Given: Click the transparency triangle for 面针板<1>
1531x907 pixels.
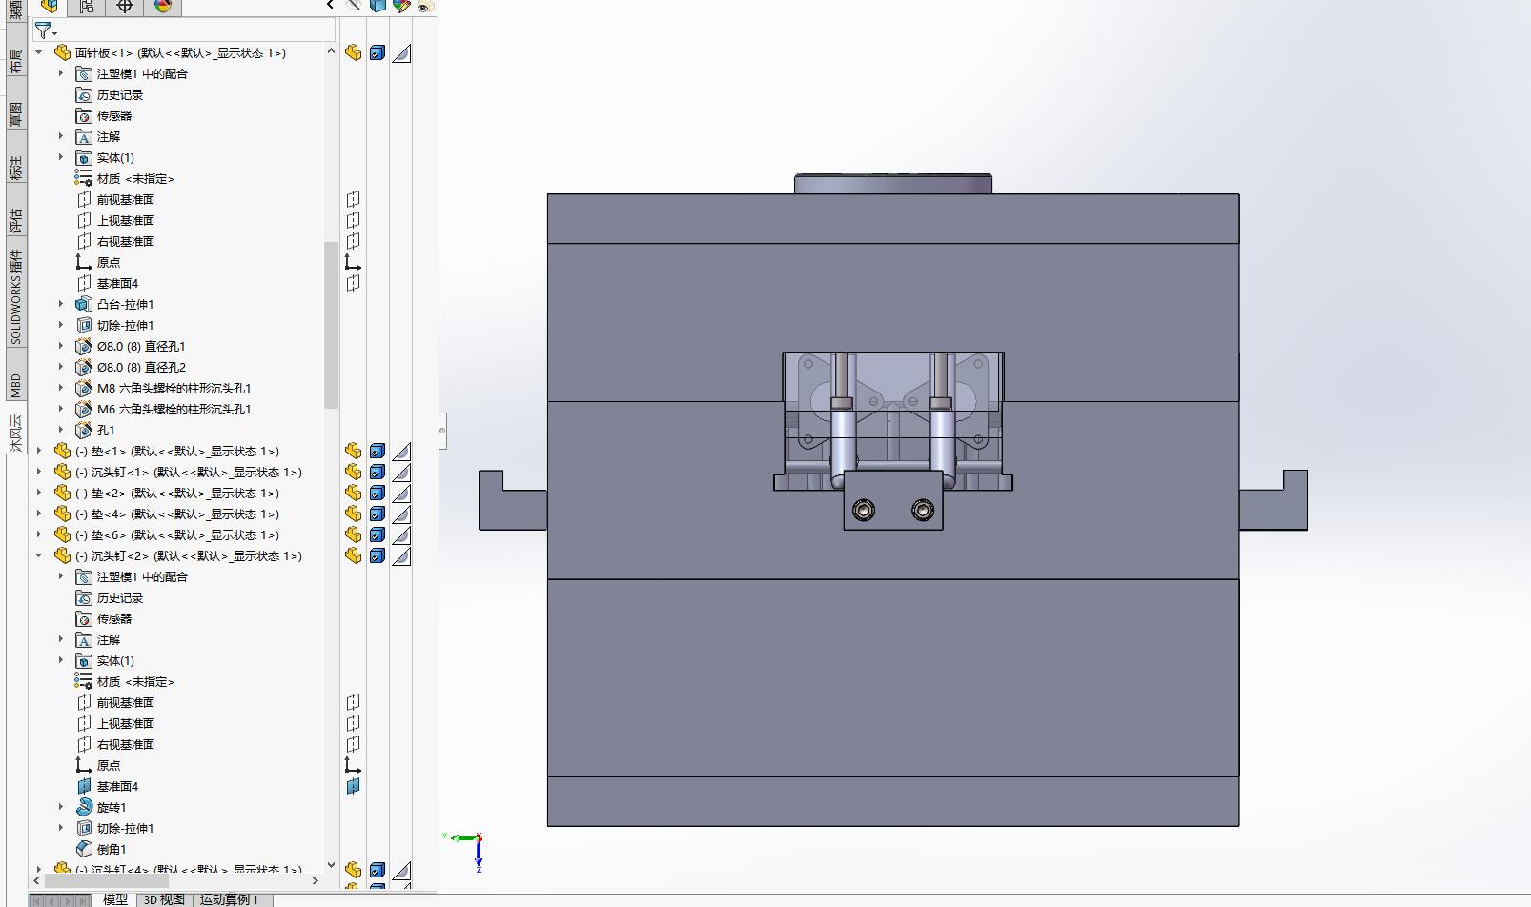Looking at the screenshot, I should click(402, 52).
